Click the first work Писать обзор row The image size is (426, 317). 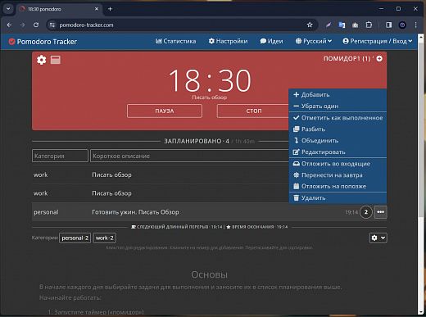tap(161, 174)
